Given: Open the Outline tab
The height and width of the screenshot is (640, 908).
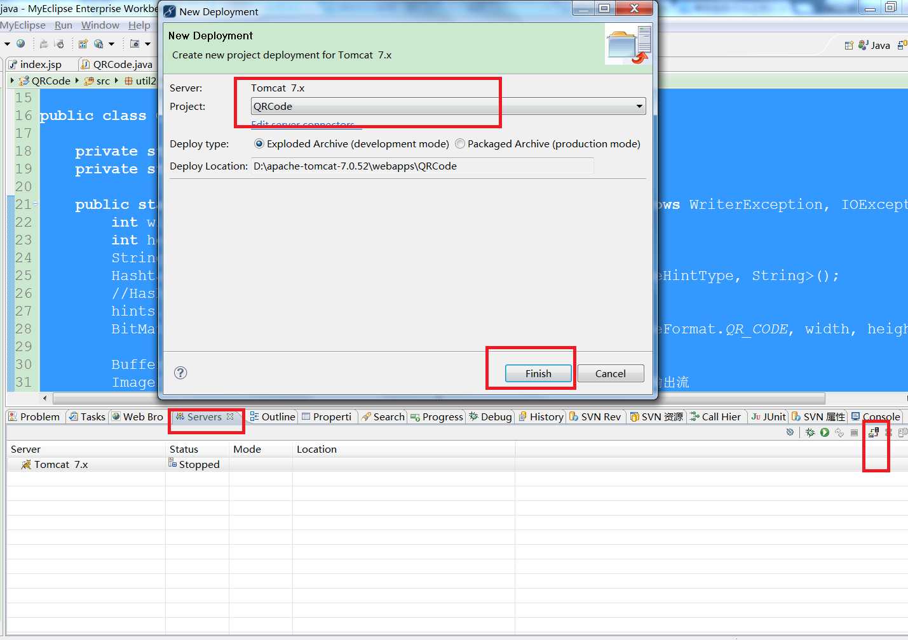Looking at the screenshot, I should 273,417.
